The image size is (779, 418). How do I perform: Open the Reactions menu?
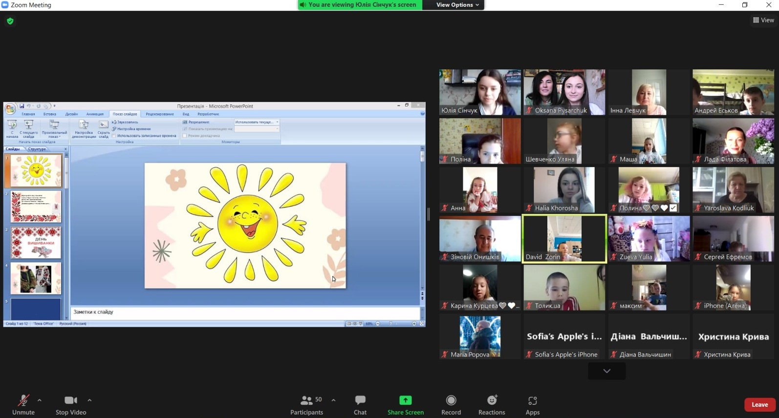tap(492, 405)
